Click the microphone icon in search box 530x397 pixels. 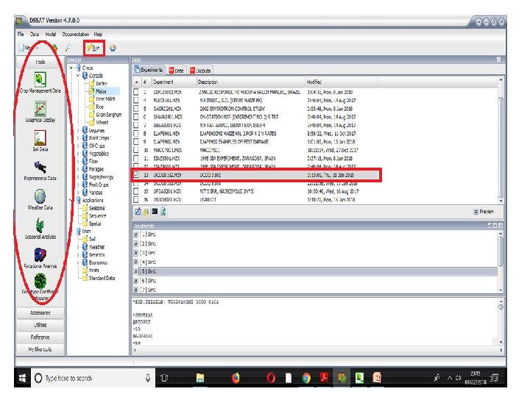tap(148, 378)
